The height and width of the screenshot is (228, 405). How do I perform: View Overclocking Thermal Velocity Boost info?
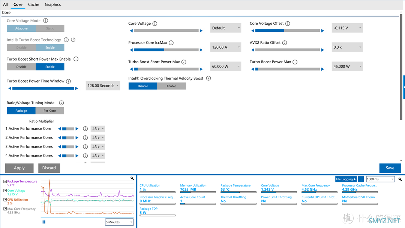(x=208, y=78)
